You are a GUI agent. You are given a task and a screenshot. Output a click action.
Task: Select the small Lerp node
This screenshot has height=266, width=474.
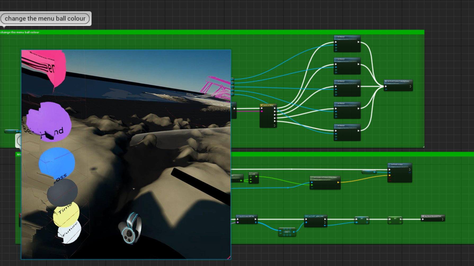click(x=253, y=178)
